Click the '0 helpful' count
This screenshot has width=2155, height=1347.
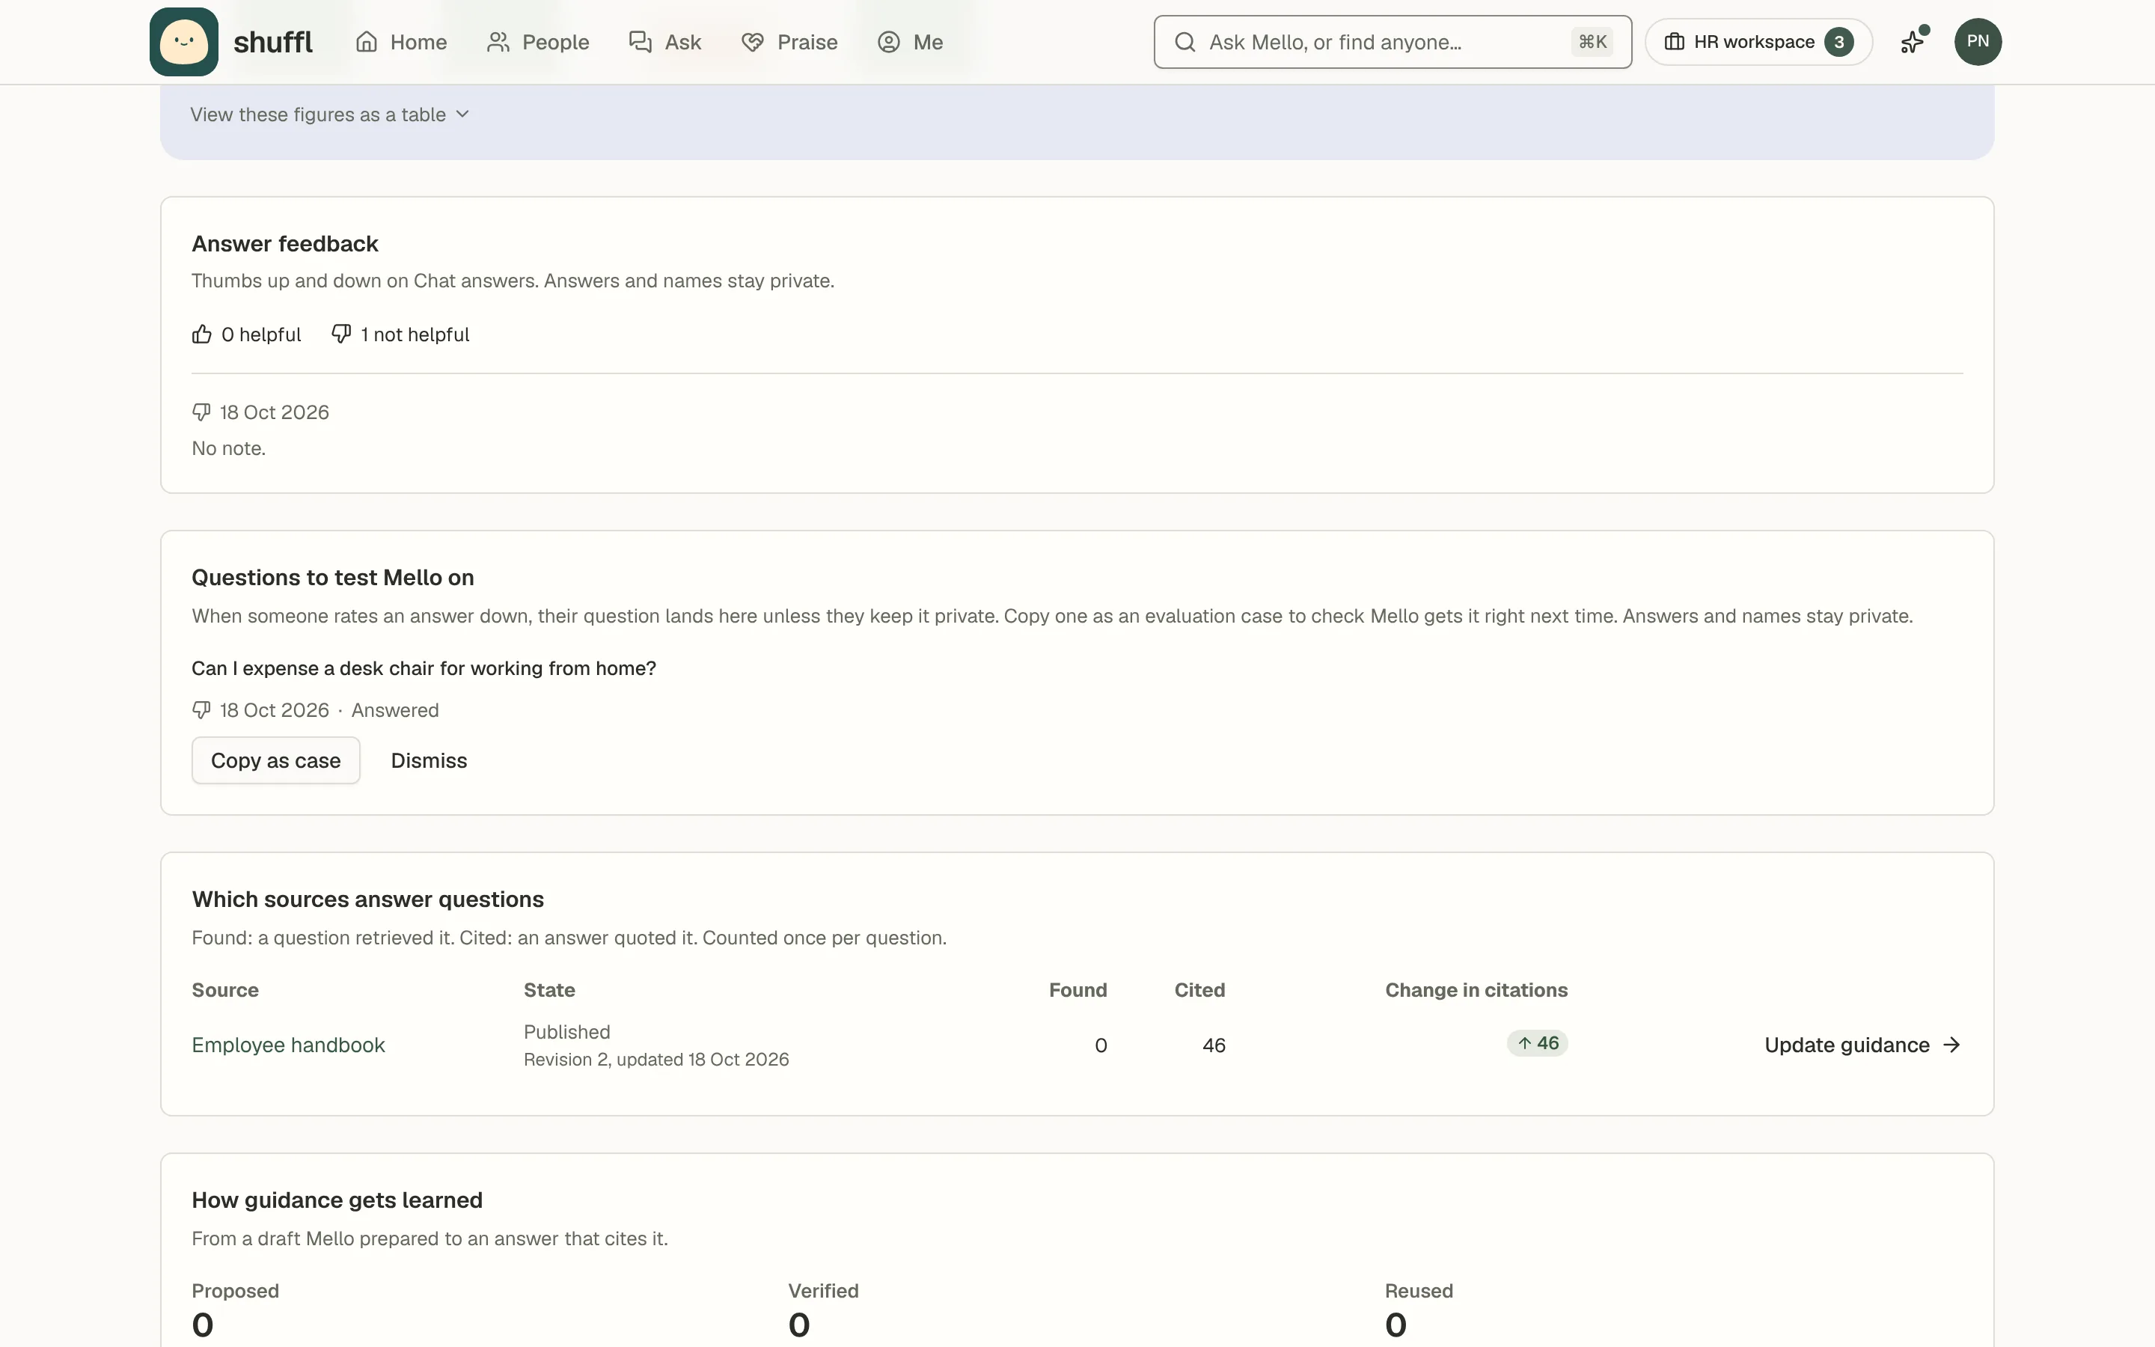coord(261,334)
